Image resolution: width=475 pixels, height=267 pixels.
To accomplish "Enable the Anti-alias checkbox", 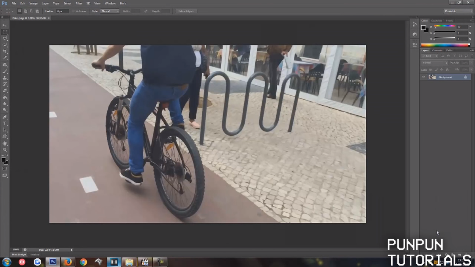I will point(73,11).
